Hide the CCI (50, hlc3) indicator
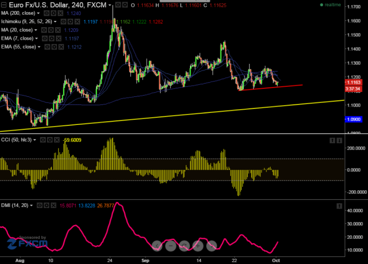Viewport: 368px width, 264px height. [x=43, y=140]
